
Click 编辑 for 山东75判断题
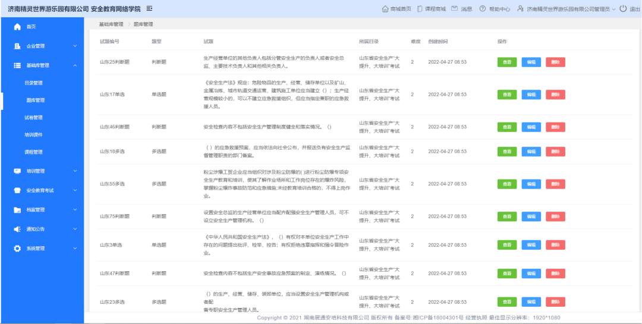coord(531,216)
